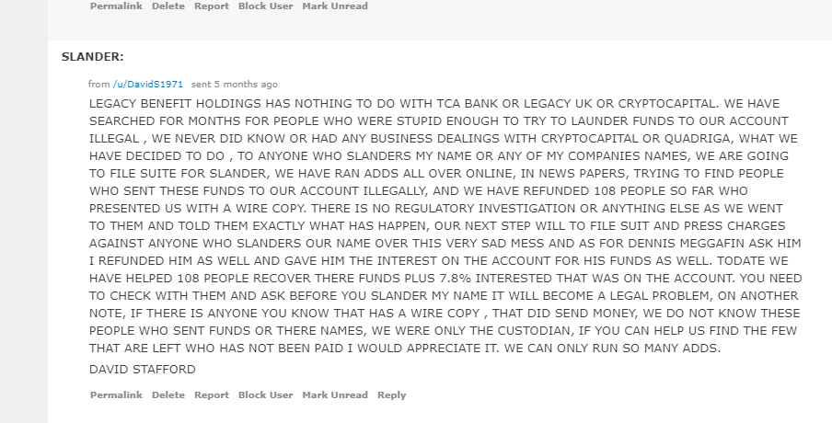Image resolution: width=832 pixels, height=423 pixels.
Task: Block User below the SLANDER message
Action: (265, 395)
